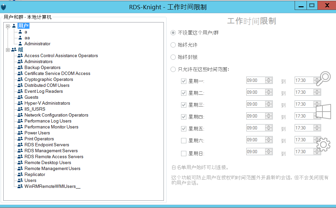
Task: Collapse the 用户 tree node
Action: click(x=8, y=26)
